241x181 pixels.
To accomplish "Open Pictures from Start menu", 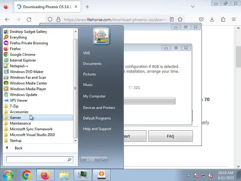I will [x=89, y=74].
